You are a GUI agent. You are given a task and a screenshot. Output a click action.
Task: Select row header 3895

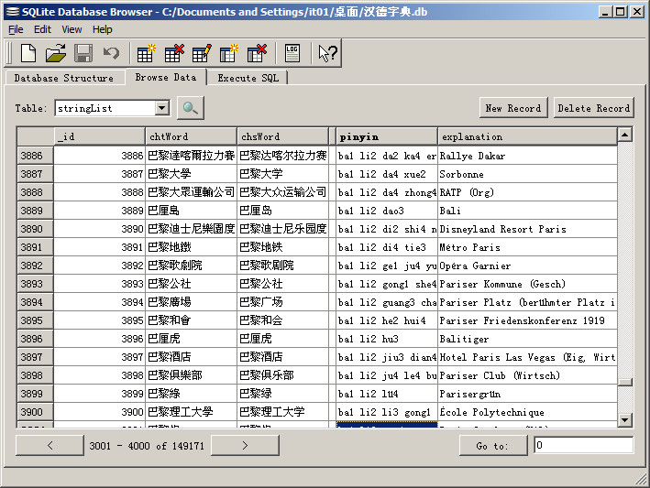[35, 320]
